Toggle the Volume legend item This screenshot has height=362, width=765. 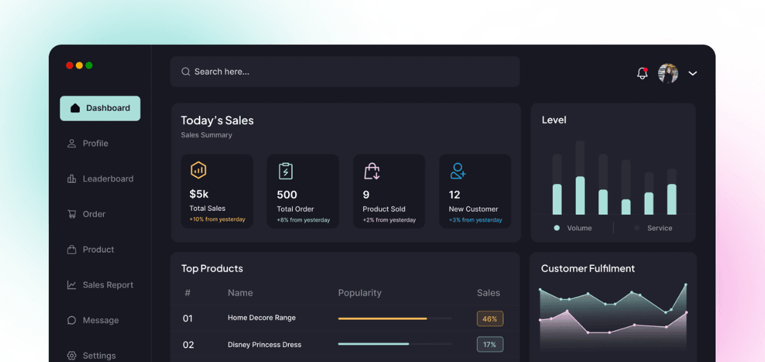(x=573, y=228)
